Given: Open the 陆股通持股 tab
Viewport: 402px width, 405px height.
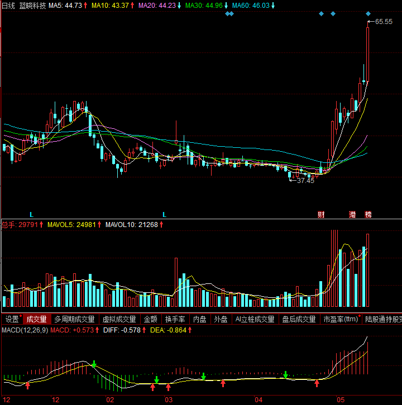Looking at the screenshot, I should [384, 320].
